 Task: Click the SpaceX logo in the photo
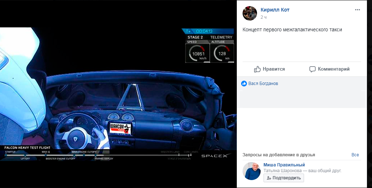pyautogui.click(x=214, y=156)
